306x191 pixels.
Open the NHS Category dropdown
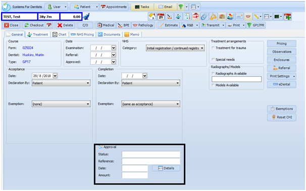pos(175,48)
